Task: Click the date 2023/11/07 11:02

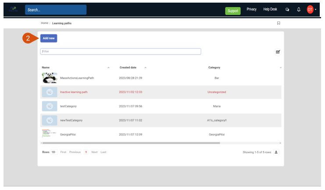Action: pos(131,121)
